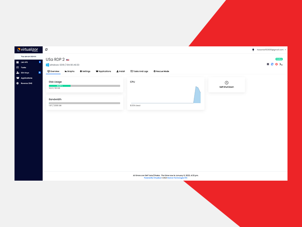Click the red power off icon
This screenshot has height=227, width=302.
pos(276,64)
